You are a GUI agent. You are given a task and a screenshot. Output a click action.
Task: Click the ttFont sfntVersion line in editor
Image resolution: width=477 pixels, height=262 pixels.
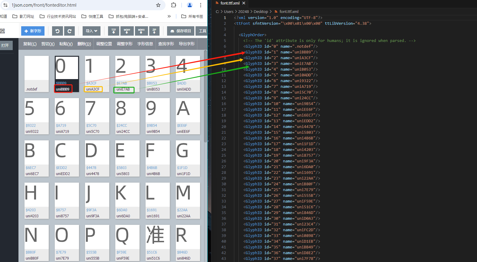coord(302,23)
